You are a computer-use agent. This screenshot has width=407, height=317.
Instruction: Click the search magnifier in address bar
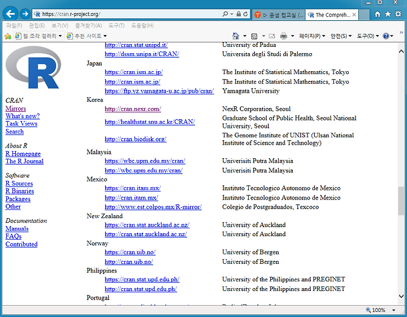(225, 14)
